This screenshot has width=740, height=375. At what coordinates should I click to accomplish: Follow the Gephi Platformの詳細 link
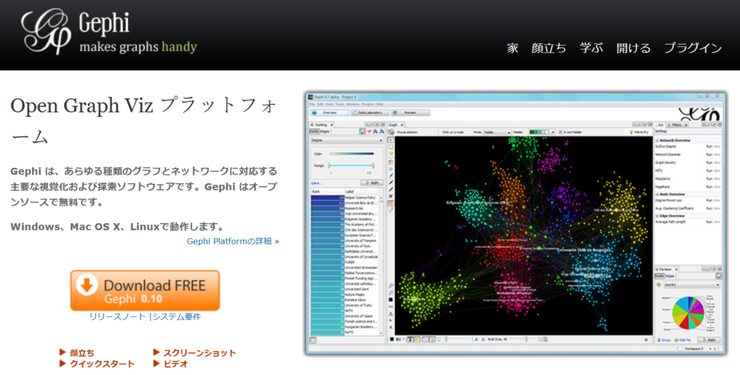233,241
